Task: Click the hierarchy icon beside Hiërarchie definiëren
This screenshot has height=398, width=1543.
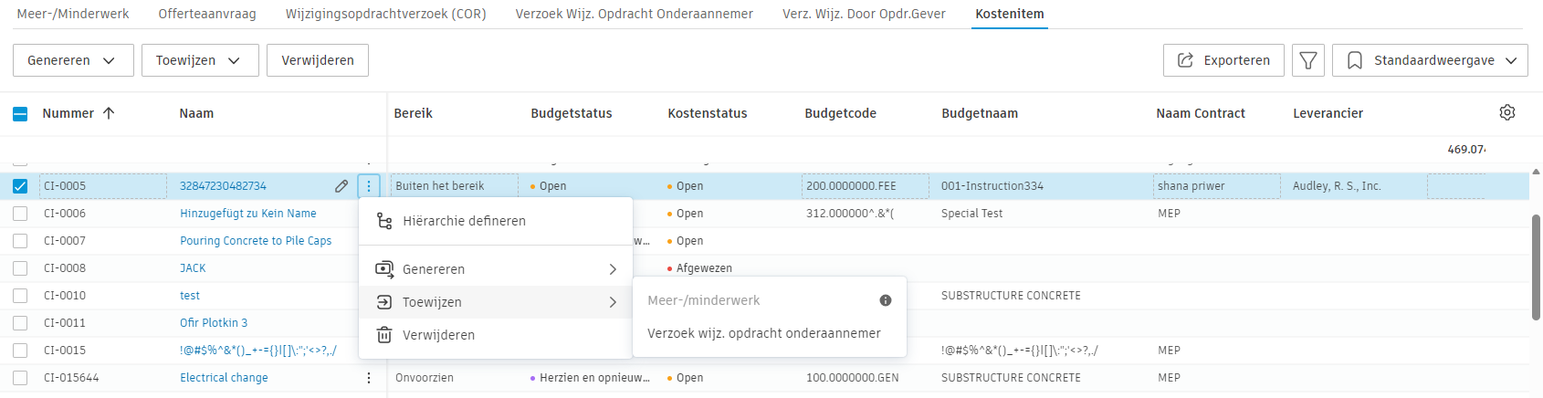Action: 384,221
